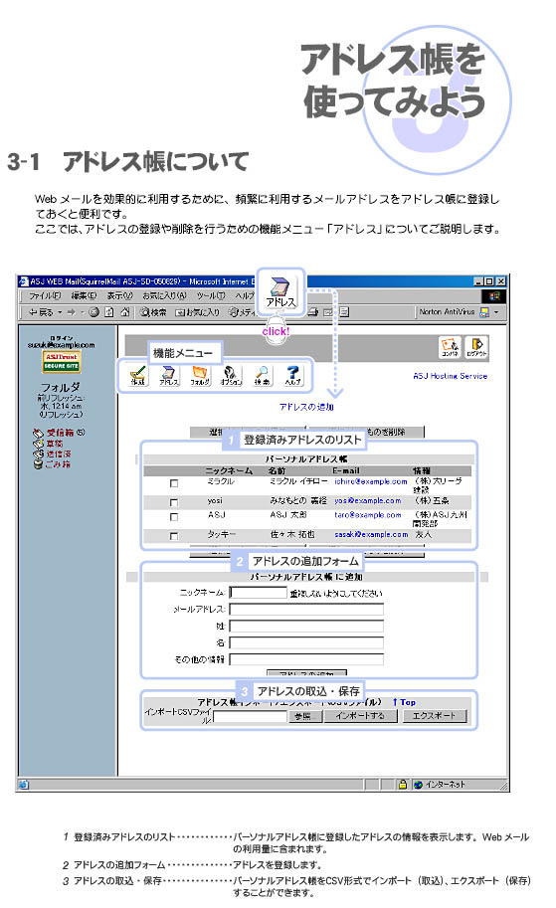Click the browser home icon

pyautogui.click(x=124, y=312)
